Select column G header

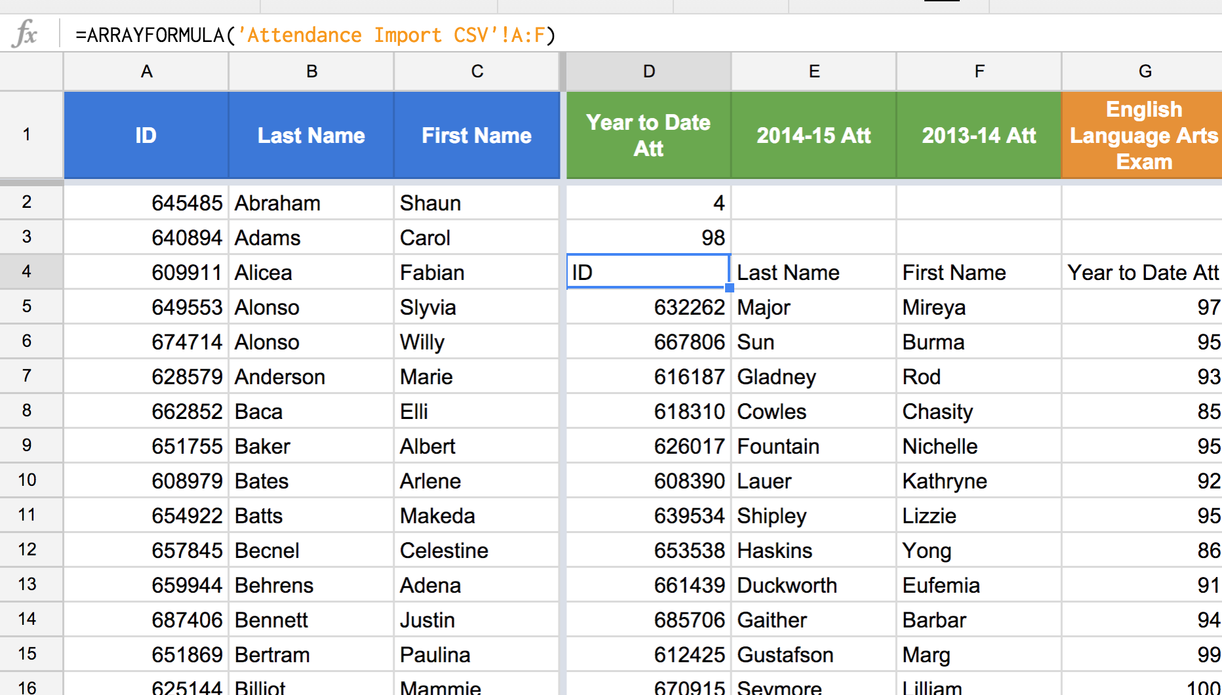tap(1142, 71)
